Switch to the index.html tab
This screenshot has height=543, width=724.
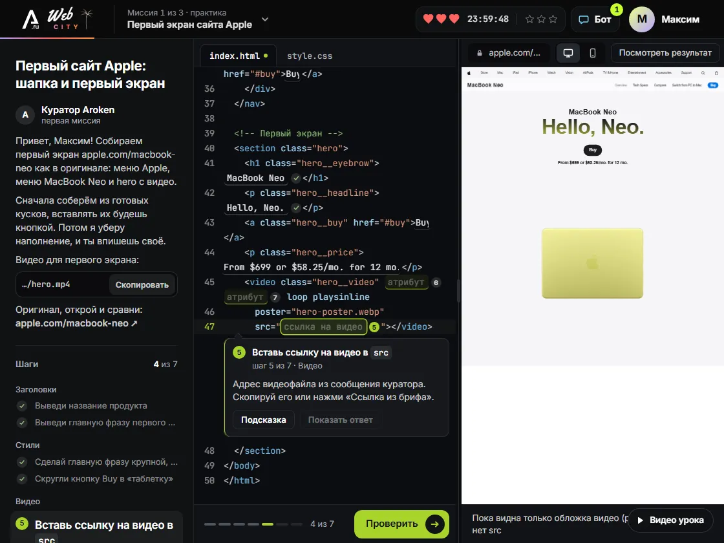tap(239, 56)
